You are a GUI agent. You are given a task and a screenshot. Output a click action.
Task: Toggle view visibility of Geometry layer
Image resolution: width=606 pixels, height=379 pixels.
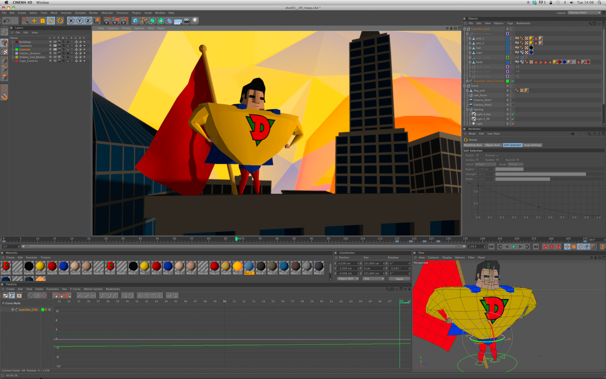pos(55,46)
